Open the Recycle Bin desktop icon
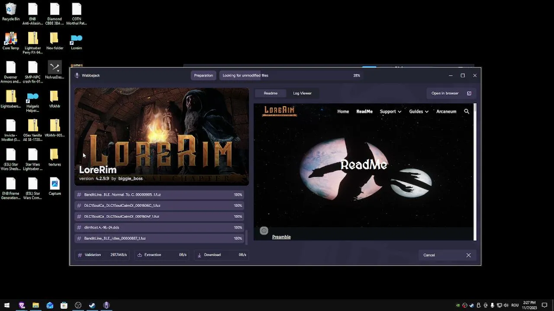The width and height of the screenshot is (554, 311). coord(11,12)
